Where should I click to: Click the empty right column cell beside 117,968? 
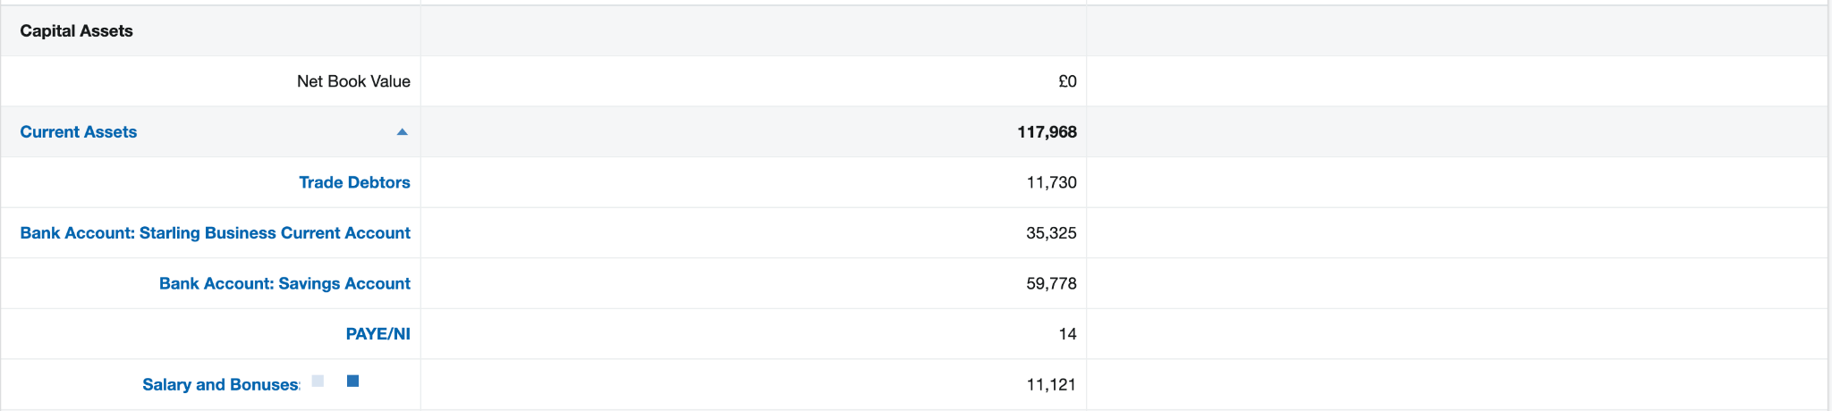point(1456,131)
